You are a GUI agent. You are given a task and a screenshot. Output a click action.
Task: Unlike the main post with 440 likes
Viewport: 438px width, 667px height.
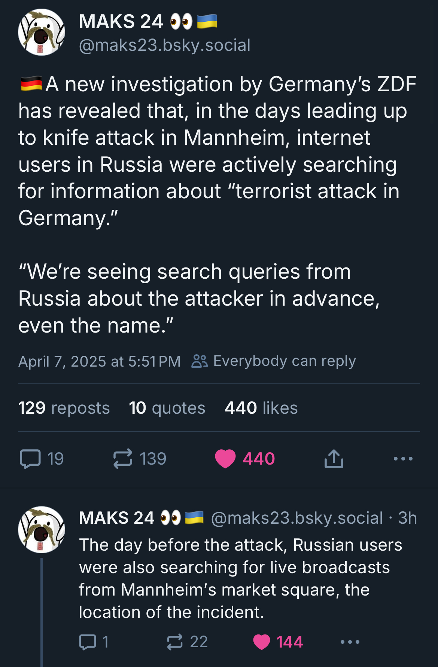[225, 459]
